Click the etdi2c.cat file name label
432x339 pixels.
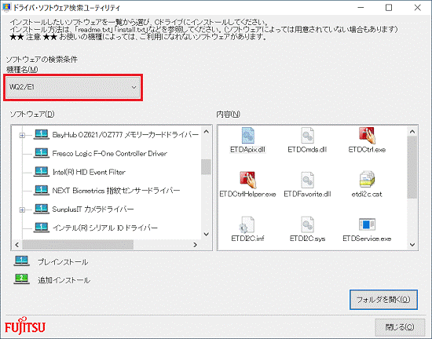pyautogui.click(x=367, y=195)
